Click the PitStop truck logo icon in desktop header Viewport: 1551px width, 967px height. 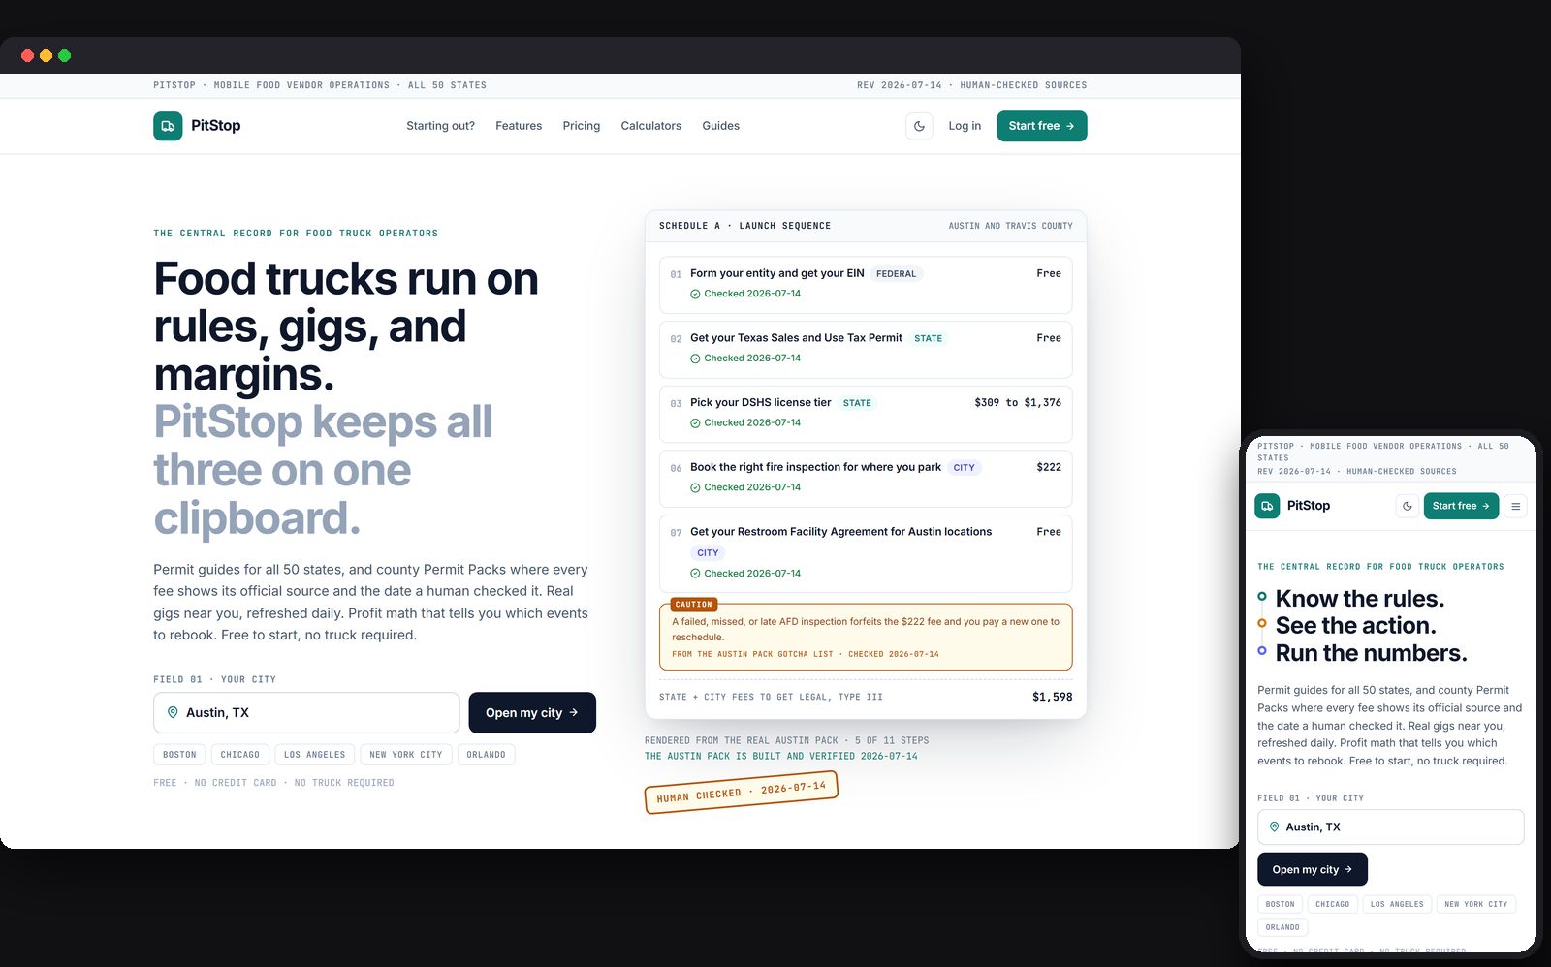(x=168, y=126)
